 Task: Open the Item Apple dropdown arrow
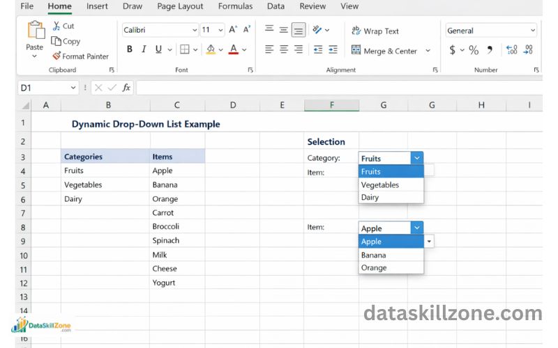coord(416,228)
